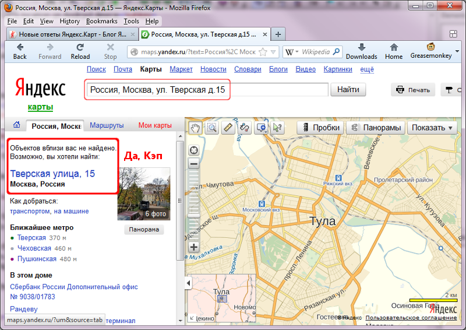466x330 pixels.
Task: Open the Сбербанк России Дополнительный офис link
Action: (x=74, y=292)
